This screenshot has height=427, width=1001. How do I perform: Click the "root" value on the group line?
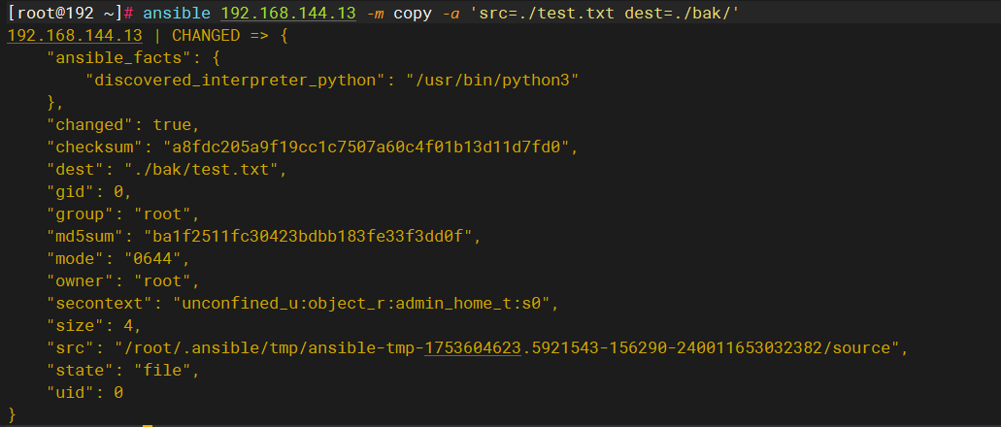(162, 213)
